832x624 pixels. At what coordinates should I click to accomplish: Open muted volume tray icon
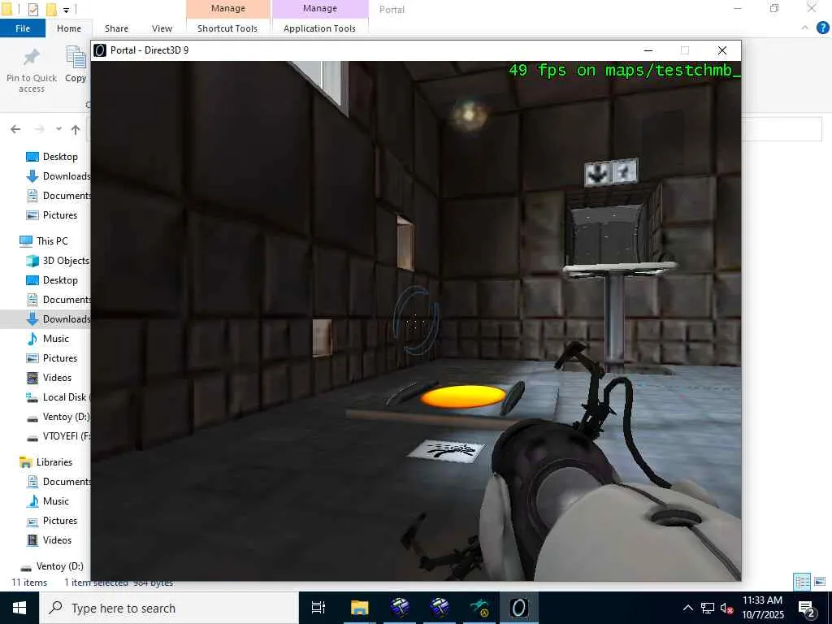point(727,608)
